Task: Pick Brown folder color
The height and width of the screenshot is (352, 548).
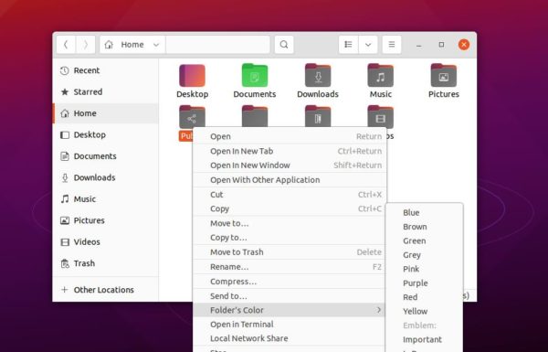Action: 425,227
